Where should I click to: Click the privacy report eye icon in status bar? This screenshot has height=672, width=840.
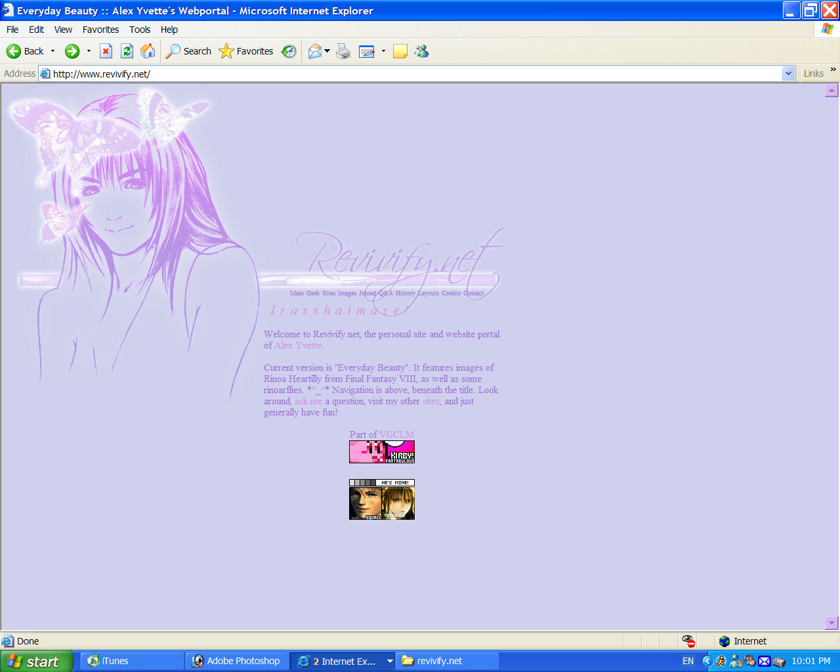tap(688, 641)
